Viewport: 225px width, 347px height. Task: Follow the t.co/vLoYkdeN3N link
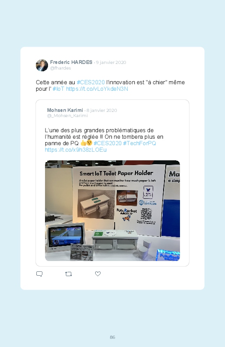tap(97, 89)
